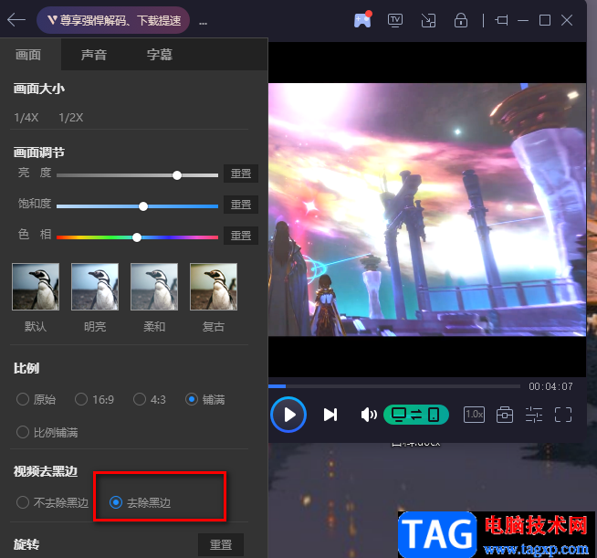Select 不去除黑边 option
This screenshot has height=558, width=597.
53,502
